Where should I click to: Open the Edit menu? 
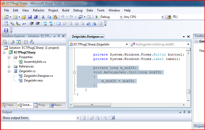click(16, 10)
